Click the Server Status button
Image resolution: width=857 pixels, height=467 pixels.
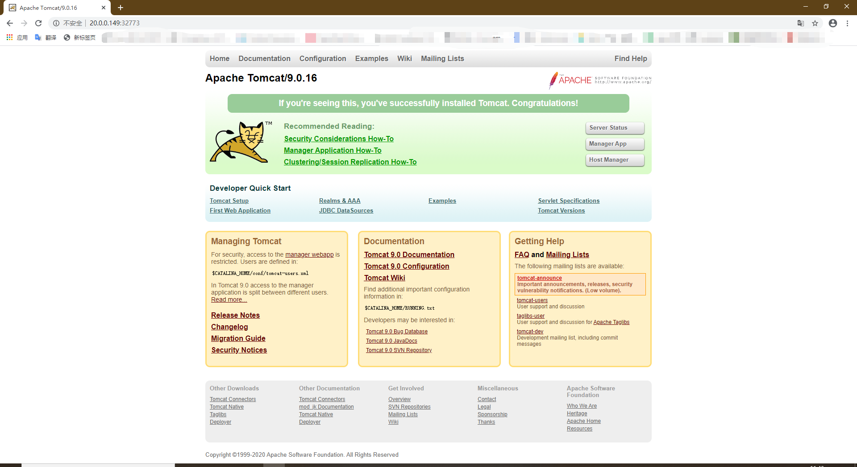(x=615, y=128)
